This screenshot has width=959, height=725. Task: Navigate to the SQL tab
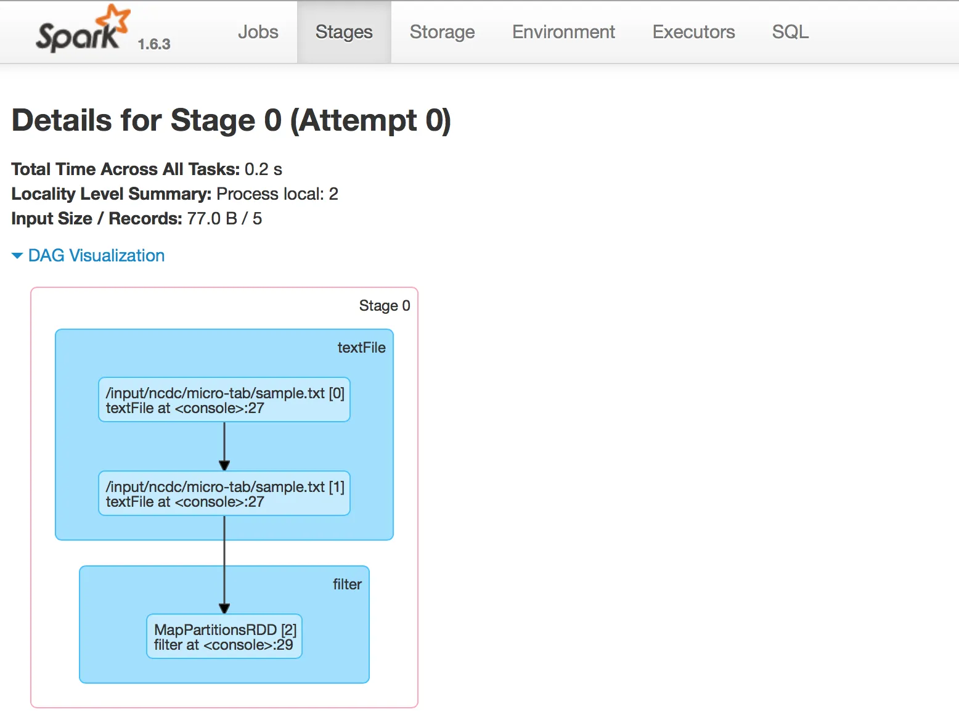(x=790, y=32)
